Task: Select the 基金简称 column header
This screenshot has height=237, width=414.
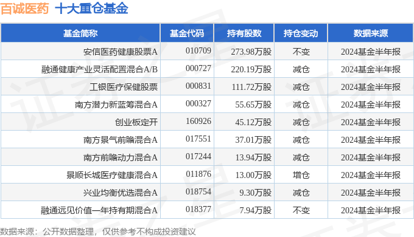Action: point(80,33)
